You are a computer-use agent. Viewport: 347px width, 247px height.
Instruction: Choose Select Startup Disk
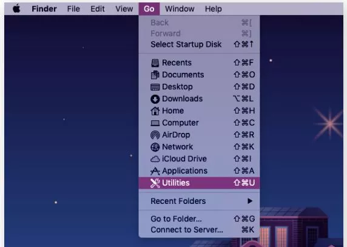click(199, 44)
